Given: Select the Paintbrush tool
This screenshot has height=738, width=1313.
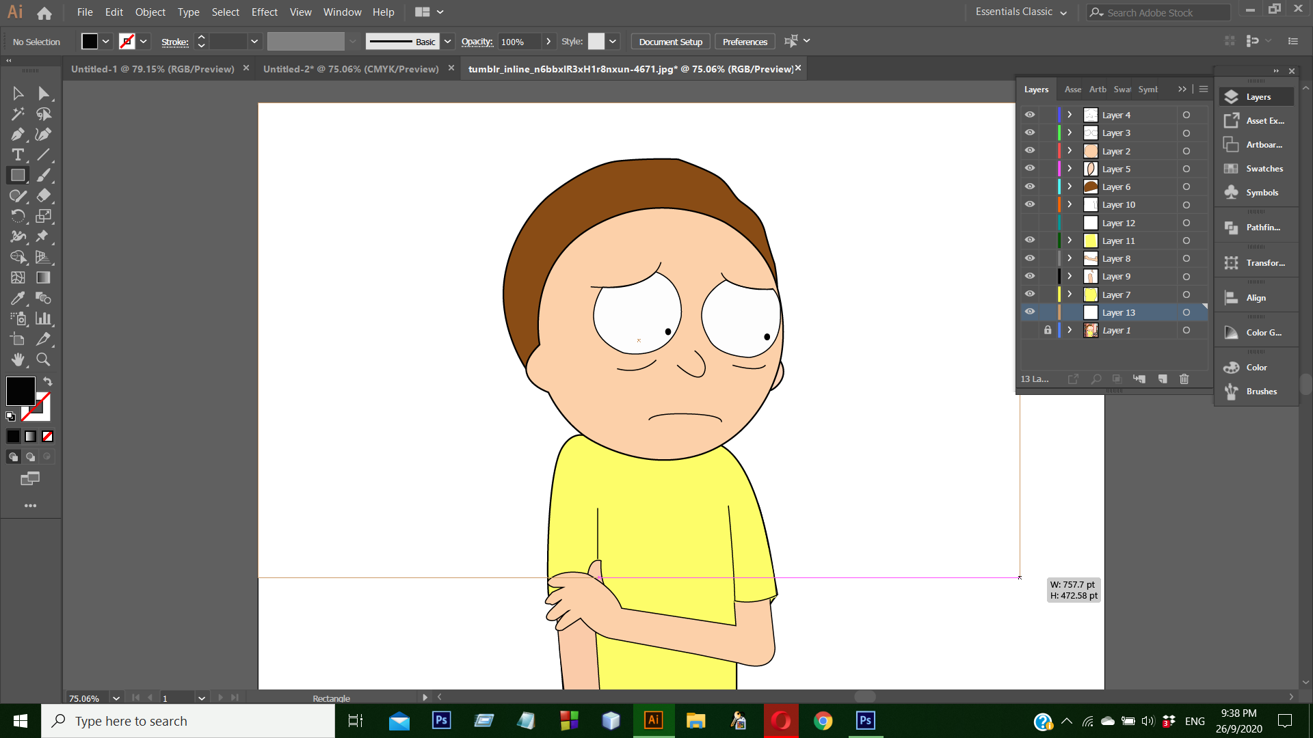Looking at the screenshot, I should (44, 176).
